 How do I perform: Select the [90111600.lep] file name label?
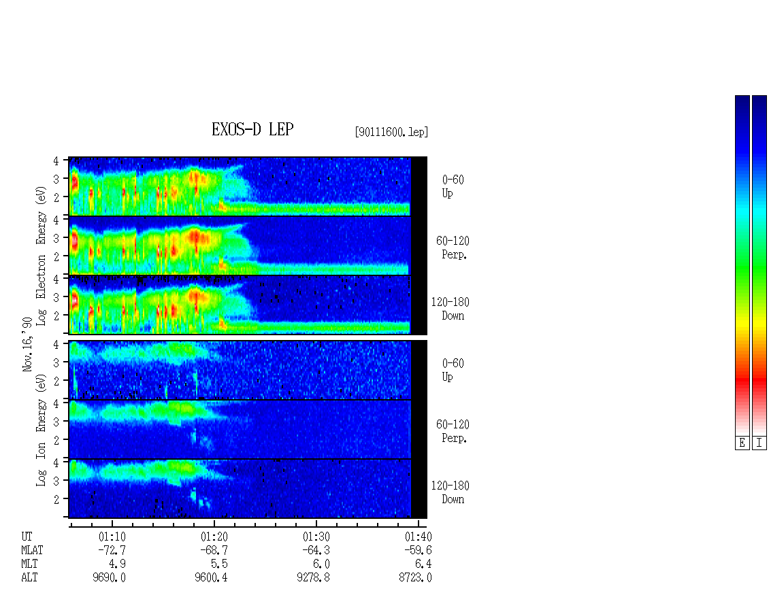391,132
